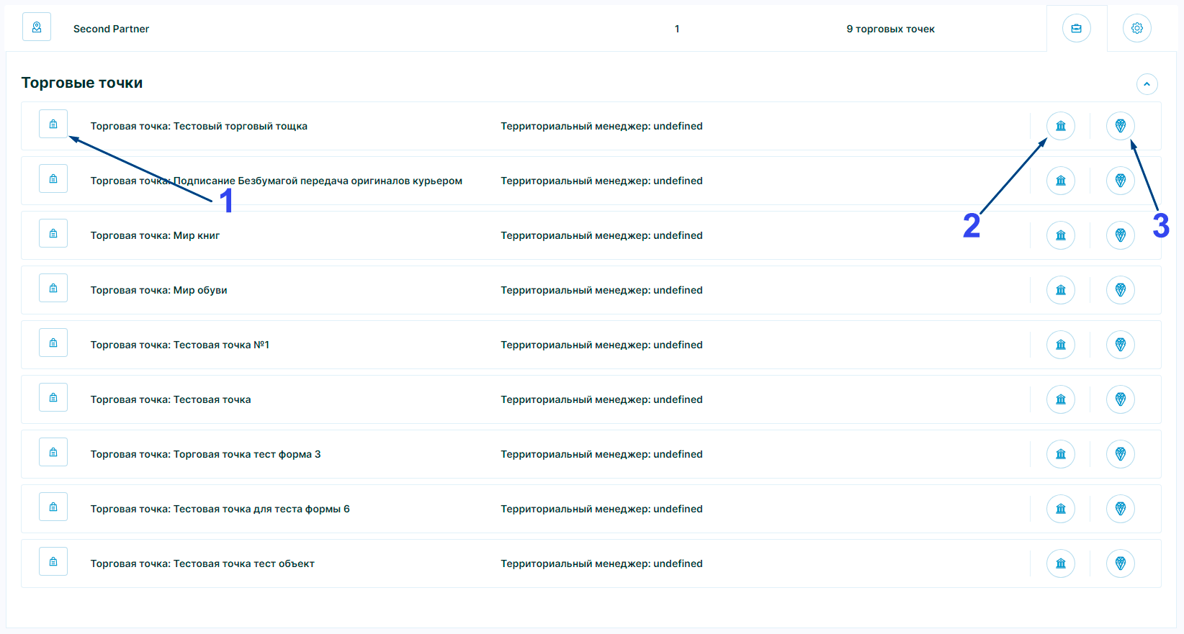Image resolution: width=1184 pixels, height=634 pixels.
Task: Switch to the briefcase tab of Second Partner
Action: (x=1076, y=29)
